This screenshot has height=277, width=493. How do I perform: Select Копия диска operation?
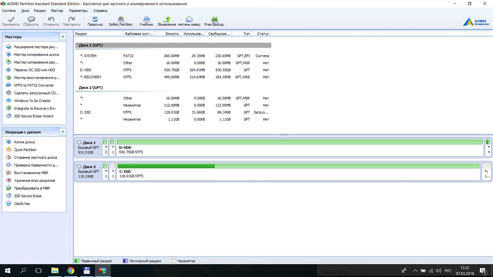24,142
